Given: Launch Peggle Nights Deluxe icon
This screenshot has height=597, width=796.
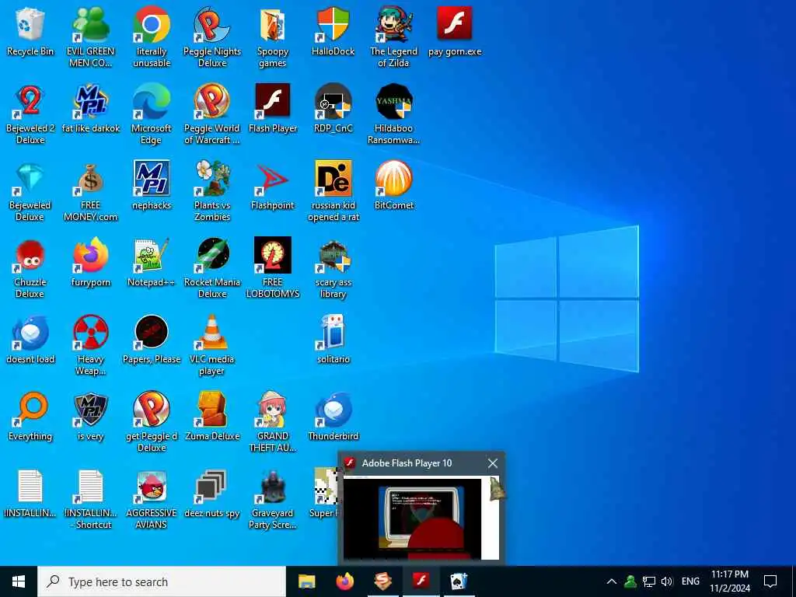Looking at the screenshot, I should [x=212, y=37].
